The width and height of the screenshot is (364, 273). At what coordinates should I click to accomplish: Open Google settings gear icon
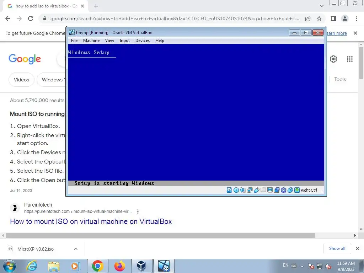333,59
